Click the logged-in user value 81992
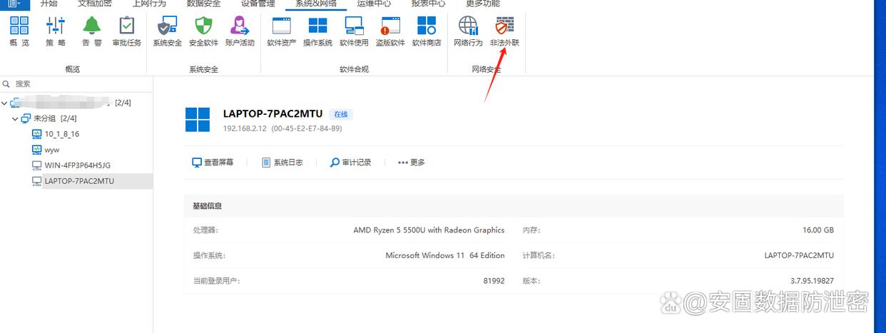 pos(494,281)
